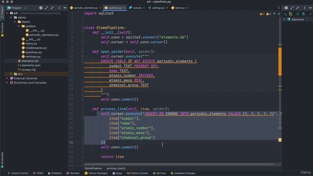Image resolution: width=313 pixels, height=176 pixels.
Task: Open Version Control tool window
Action: [x=18, y=173]
